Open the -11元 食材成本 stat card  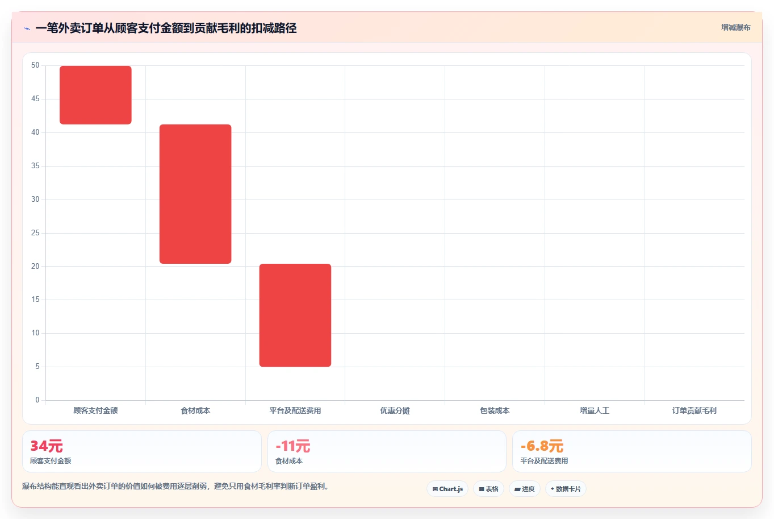387,451
